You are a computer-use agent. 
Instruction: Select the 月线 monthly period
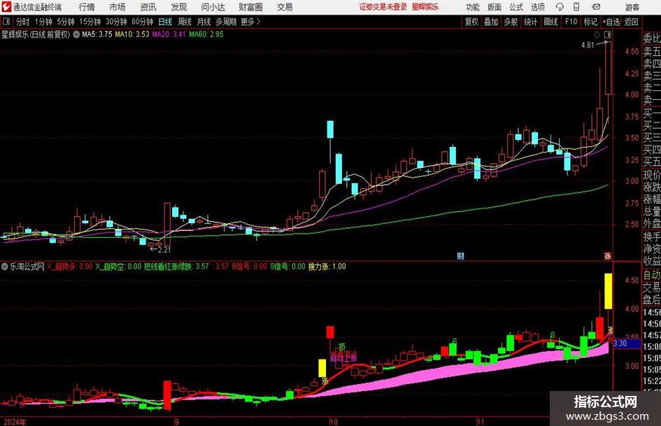click(x=204, y=22)
